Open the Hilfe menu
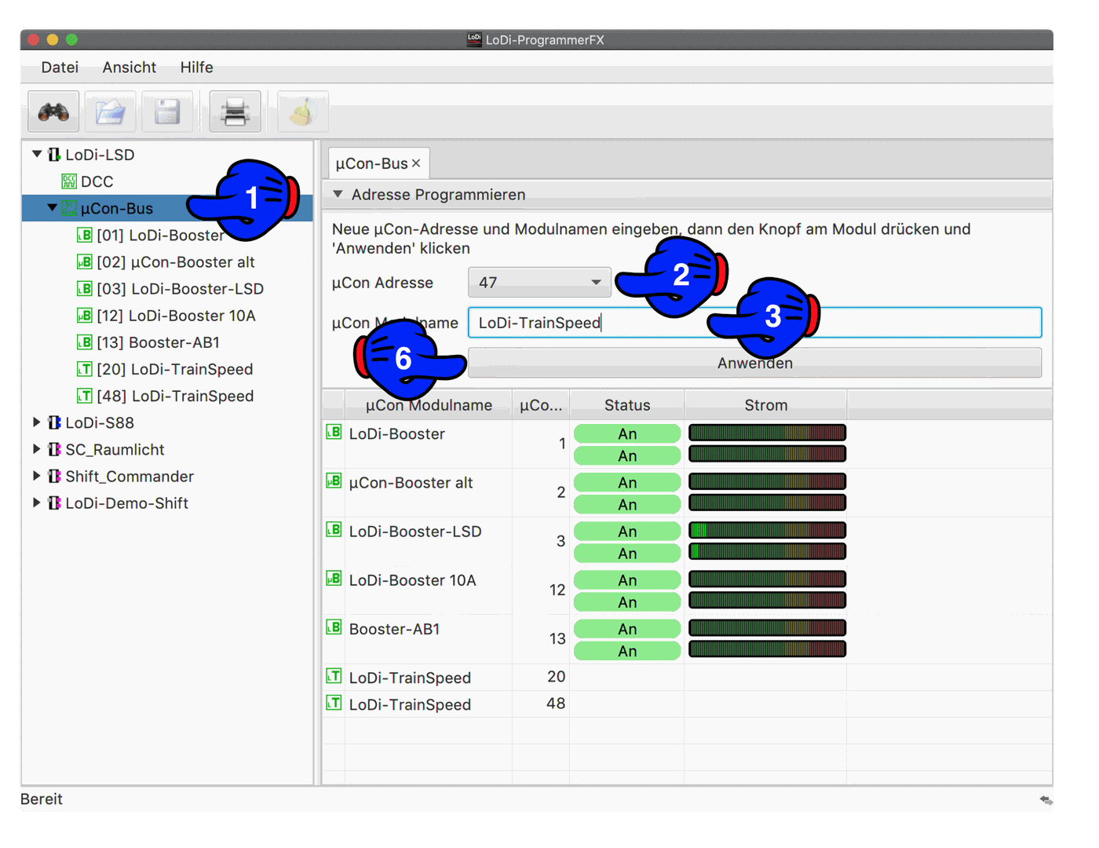The height and width of the screenshot is (848, 1099). pos(196,68)
